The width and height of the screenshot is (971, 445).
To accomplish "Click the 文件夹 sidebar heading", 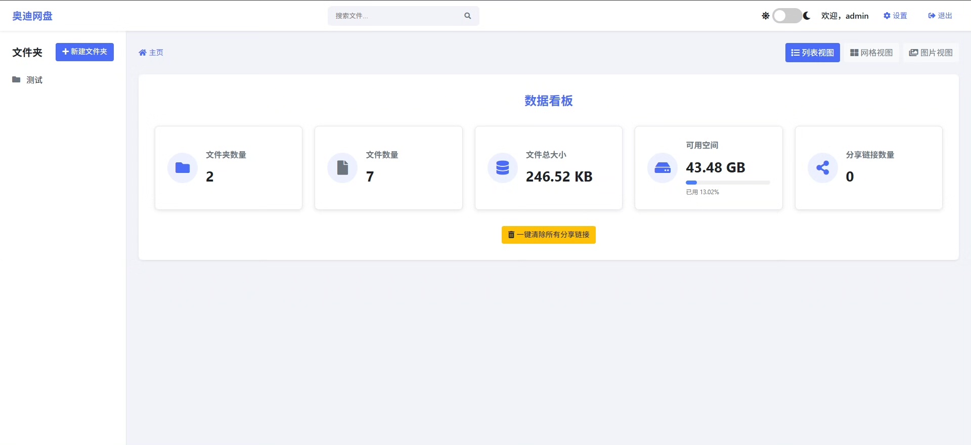I will pyautogui.click(x=27, y=52).
